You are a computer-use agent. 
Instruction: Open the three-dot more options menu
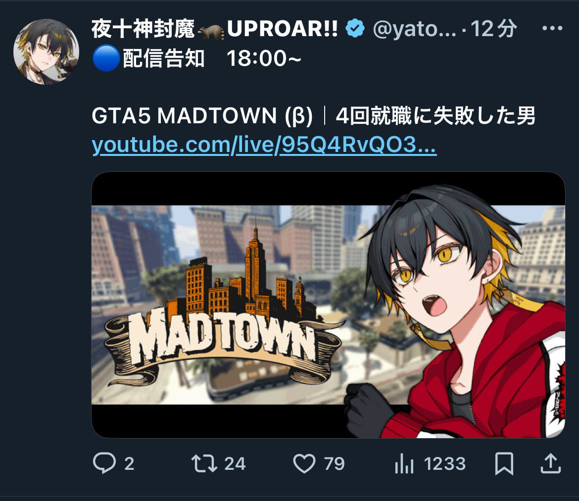coord(552,28)
